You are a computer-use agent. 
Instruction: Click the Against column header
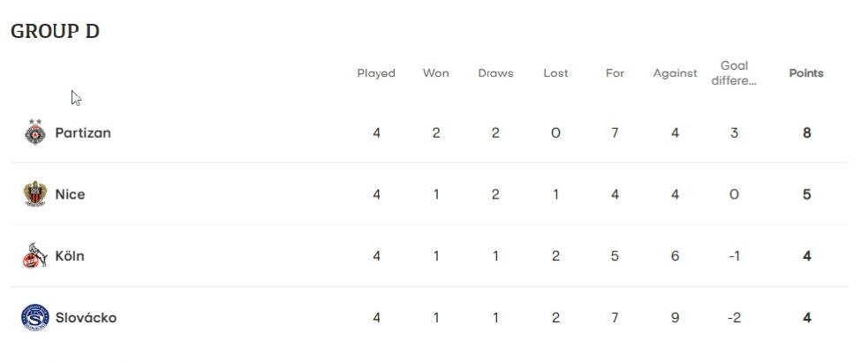(675, 73)
